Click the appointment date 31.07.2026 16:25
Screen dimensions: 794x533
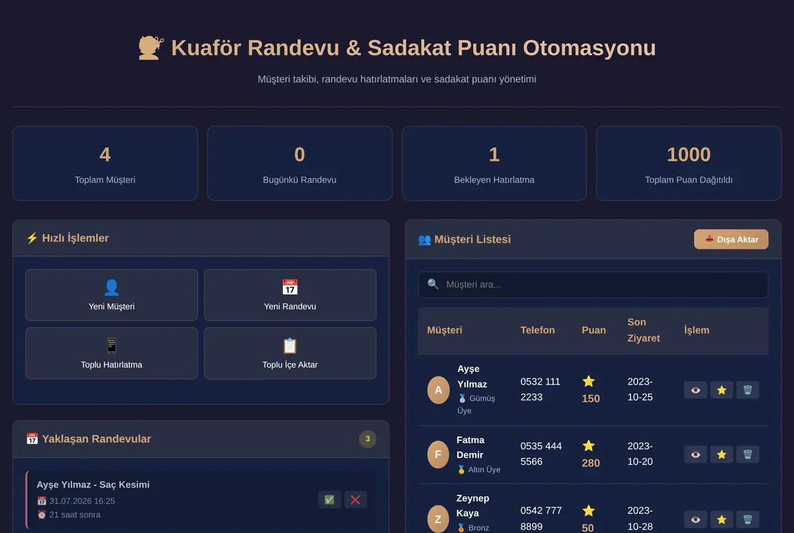(76, 501)
